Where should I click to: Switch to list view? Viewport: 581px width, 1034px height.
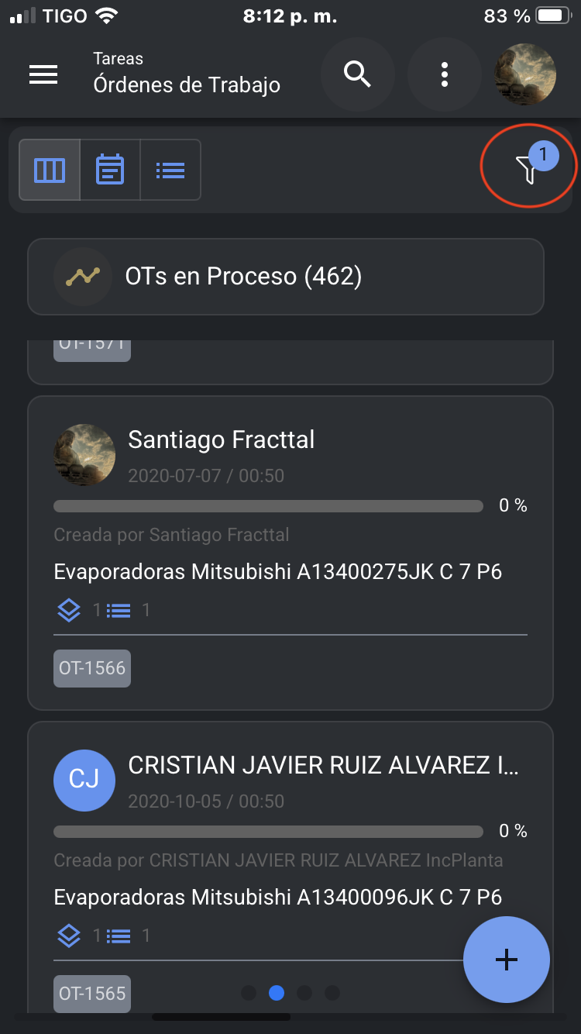[170, 170]
